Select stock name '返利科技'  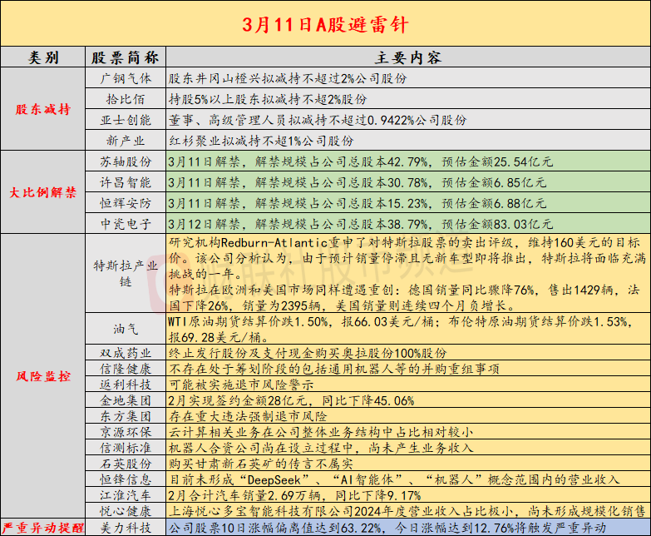tap(126, 385)
